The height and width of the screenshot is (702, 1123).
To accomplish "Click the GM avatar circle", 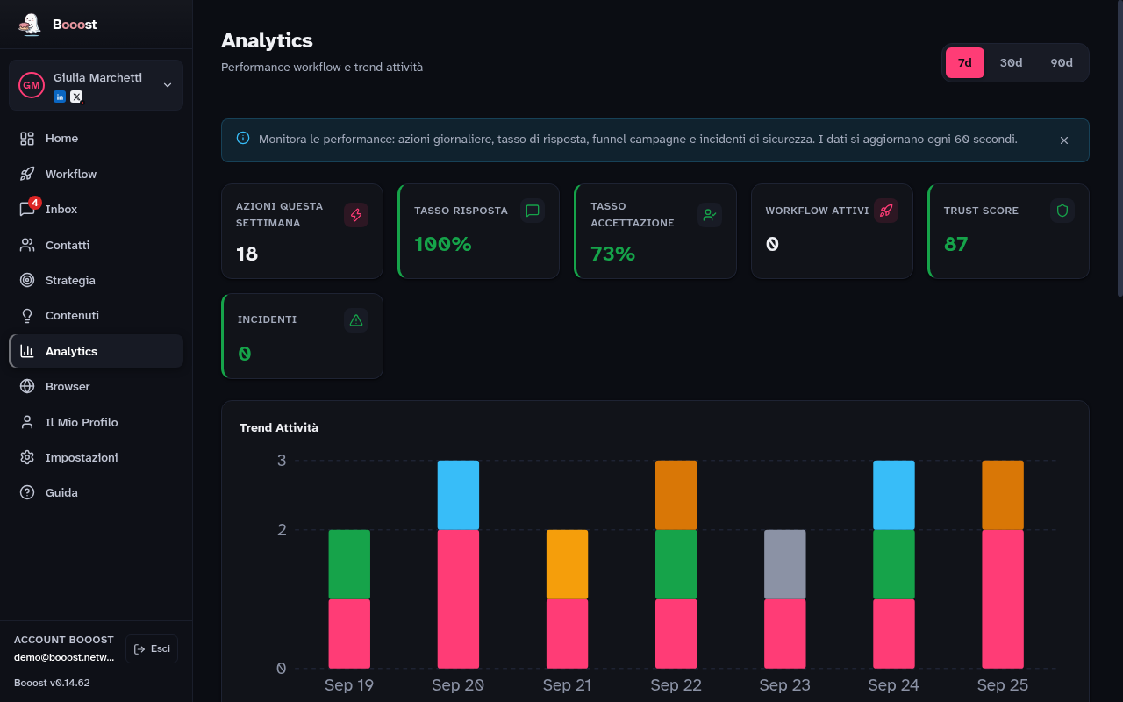I will pos(32,85).
